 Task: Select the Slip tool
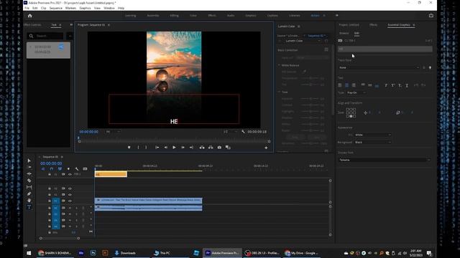pyautogui.click(x=29, y=187)
